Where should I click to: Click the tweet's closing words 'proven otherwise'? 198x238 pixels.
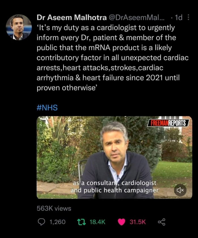coord(67,88)
